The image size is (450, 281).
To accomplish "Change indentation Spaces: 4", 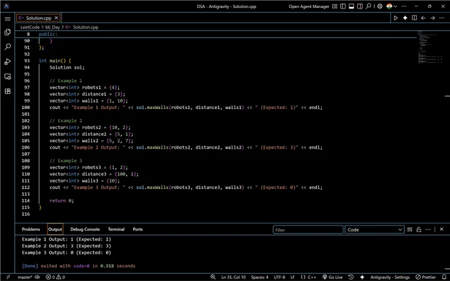I will [x=259, y=277].
